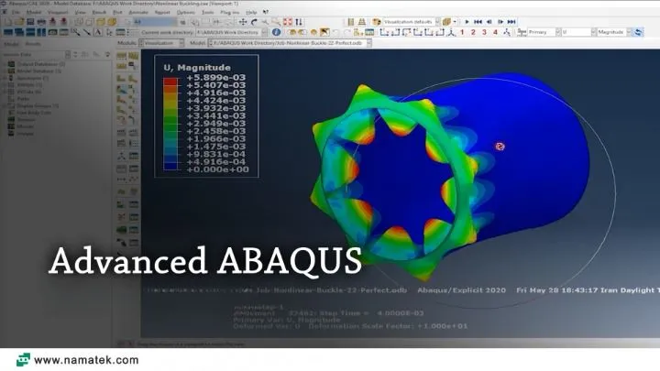Click the undo arrow icon
The width and height of the screenshot is (660, 371).
pyautogui.click(x=335, y=32)
